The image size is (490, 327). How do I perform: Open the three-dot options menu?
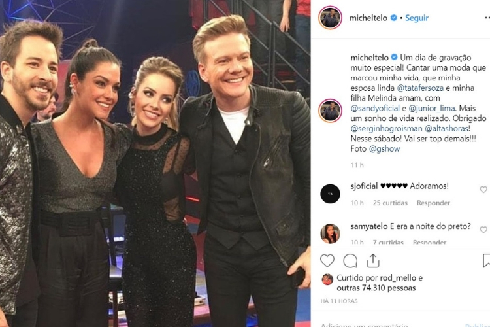[486, 18]
